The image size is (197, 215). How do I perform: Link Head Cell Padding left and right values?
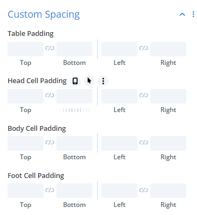tap(144, 95)
